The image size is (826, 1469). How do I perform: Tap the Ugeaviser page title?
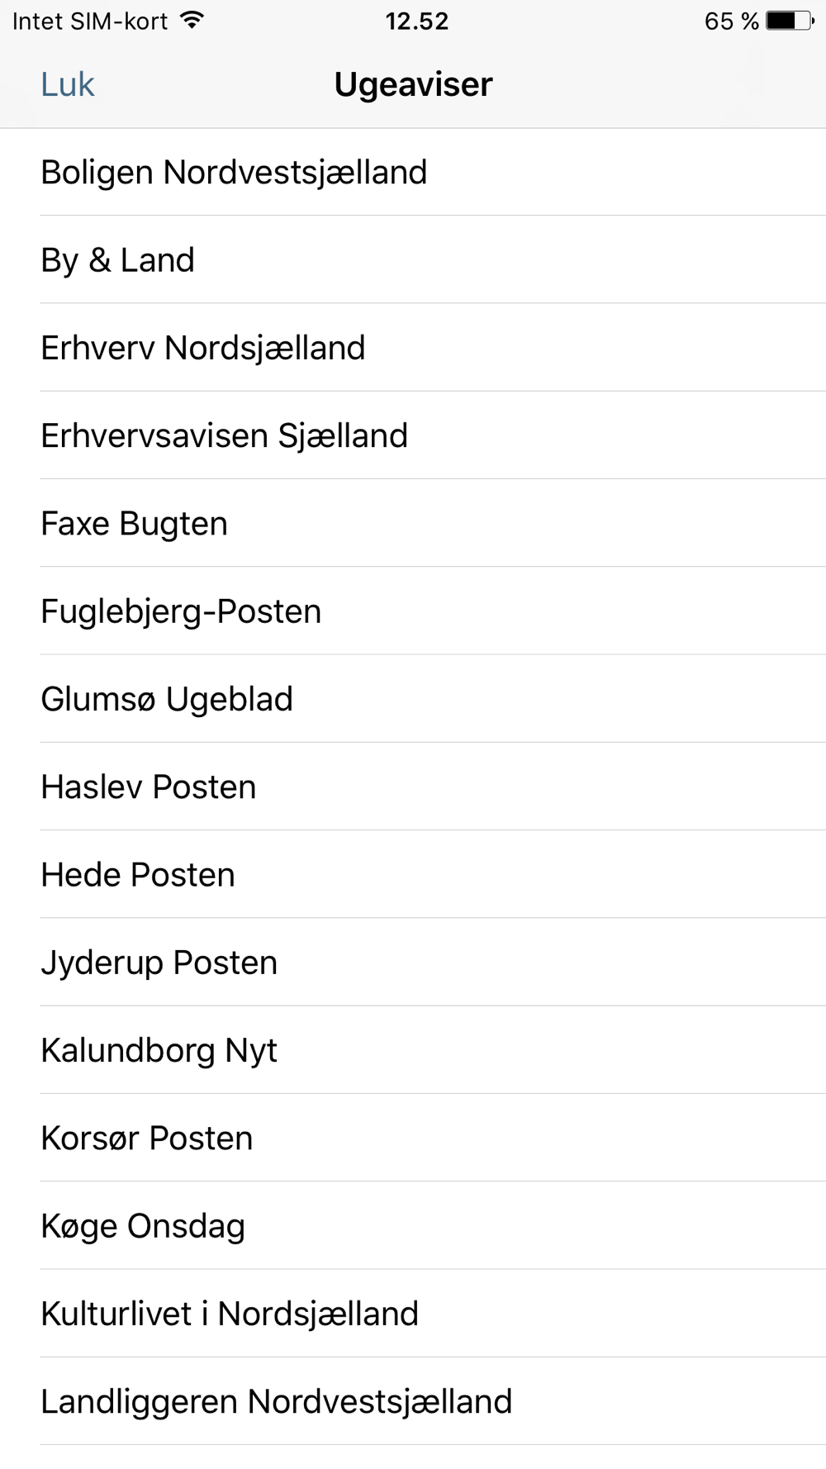[414, 85]
